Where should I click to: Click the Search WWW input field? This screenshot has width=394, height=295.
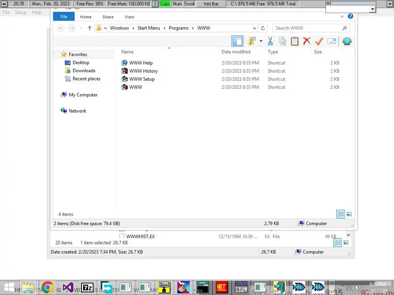(307, 28)
